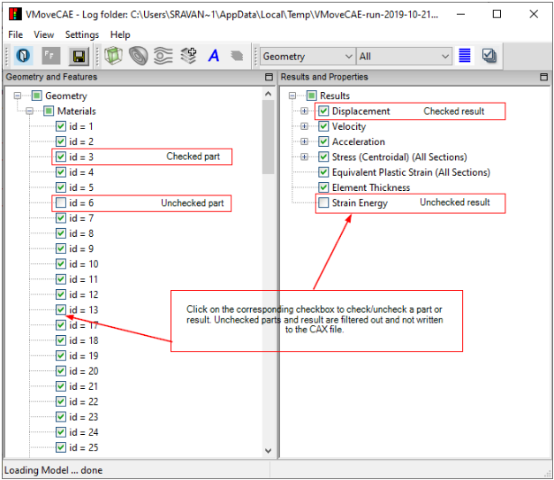Uncheck the Acceleration result checkbox
The image size is (554, 480).
click(x=323, y=141)
